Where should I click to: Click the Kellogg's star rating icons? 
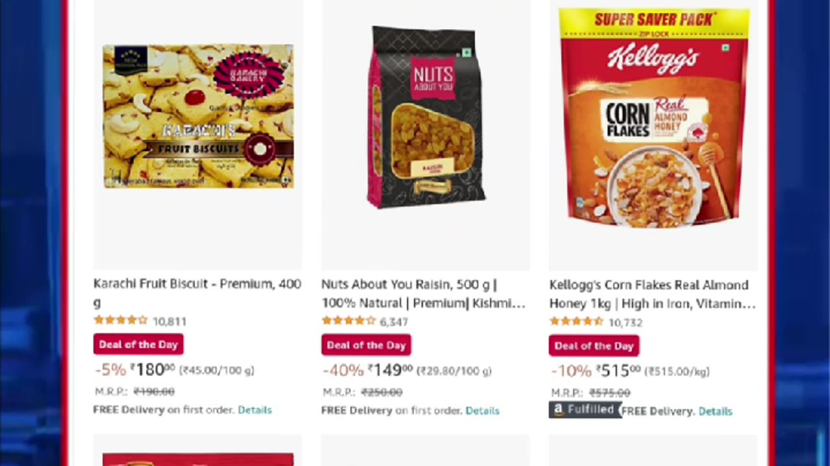pyautogui.click(x=576, y=322)
